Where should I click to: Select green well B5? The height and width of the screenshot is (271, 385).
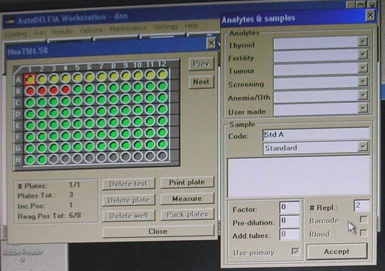click(x=78, y=89)
